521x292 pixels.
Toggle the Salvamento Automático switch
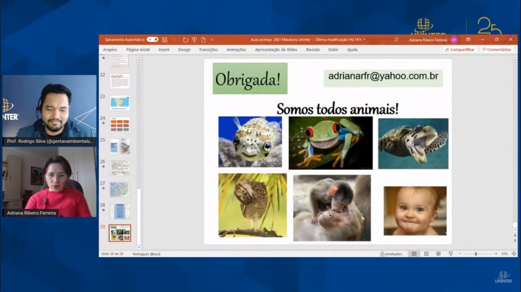[152, 40]
